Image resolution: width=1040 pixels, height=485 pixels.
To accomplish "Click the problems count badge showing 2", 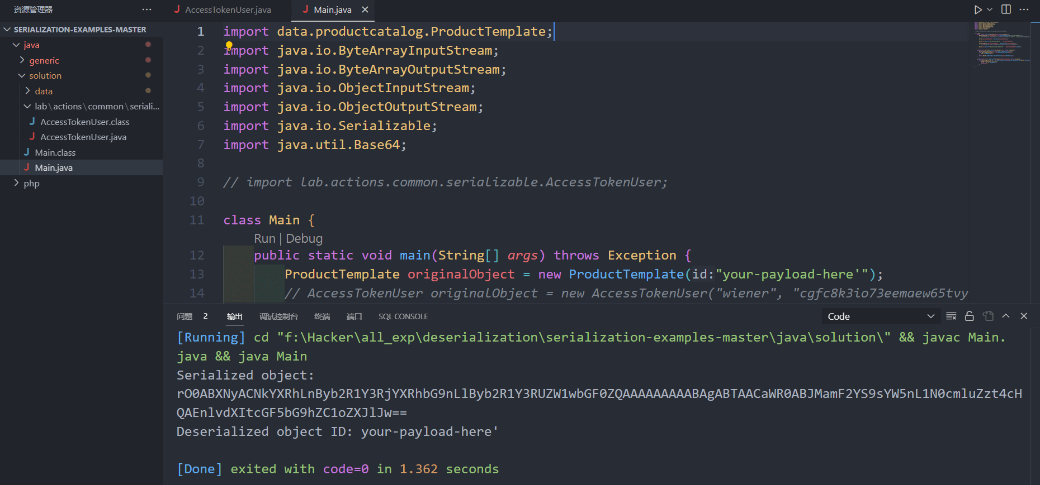I will tap(206, 316).
